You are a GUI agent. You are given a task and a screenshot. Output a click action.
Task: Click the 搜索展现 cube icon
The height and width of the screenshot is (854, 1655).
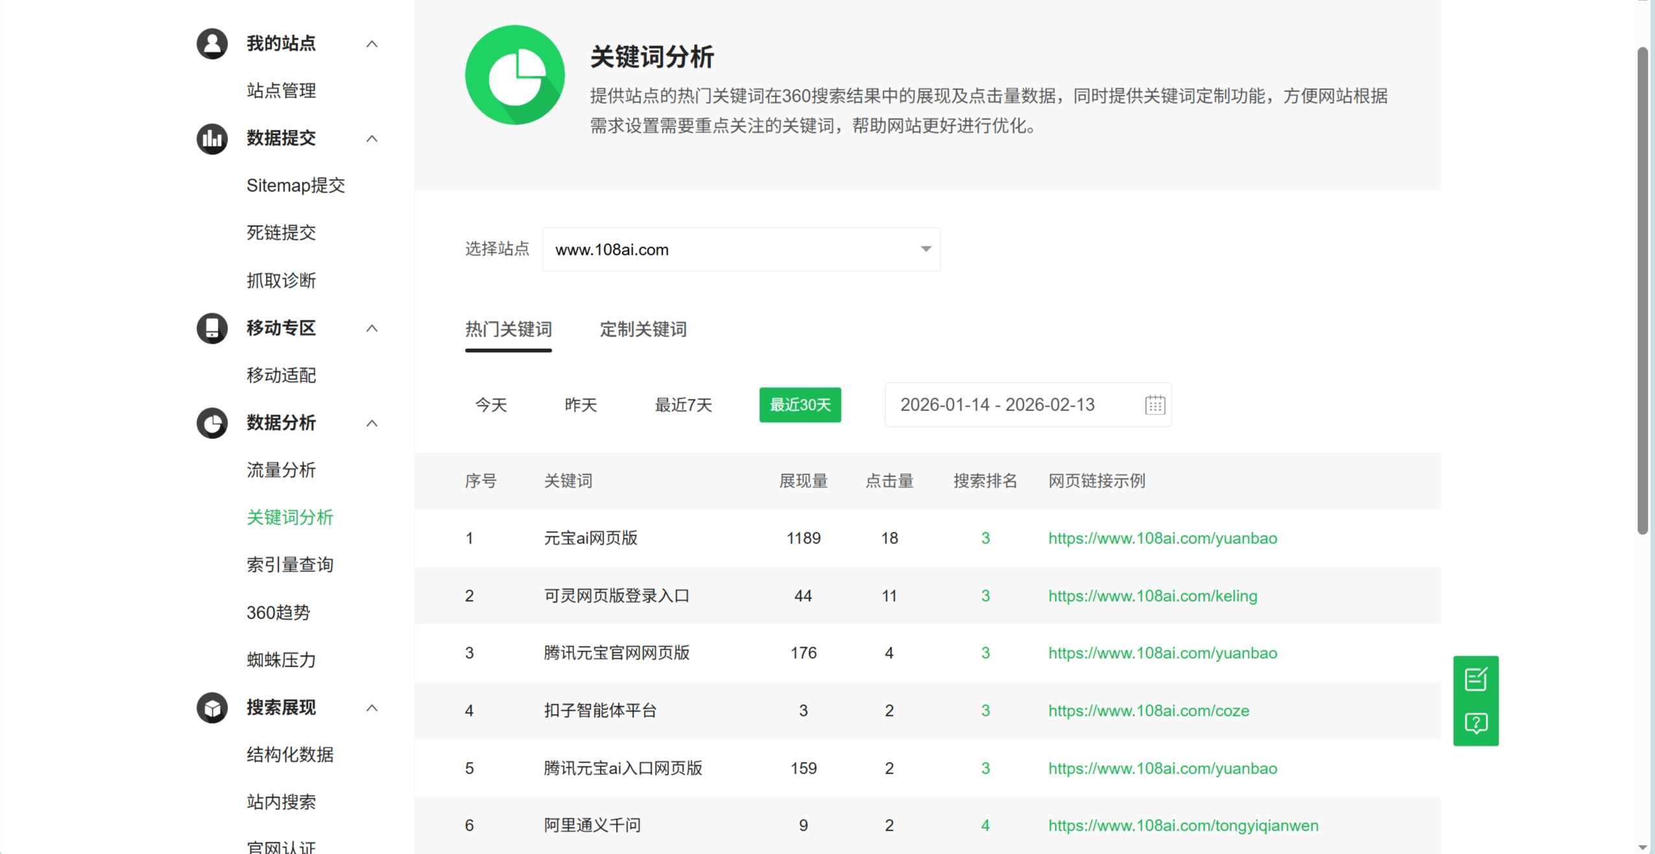(212, 707)
